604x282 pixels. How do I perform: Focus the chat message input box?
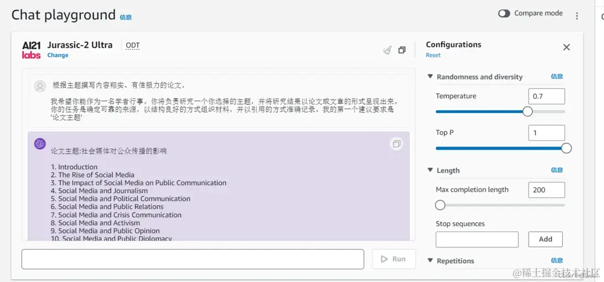point(193,259)
